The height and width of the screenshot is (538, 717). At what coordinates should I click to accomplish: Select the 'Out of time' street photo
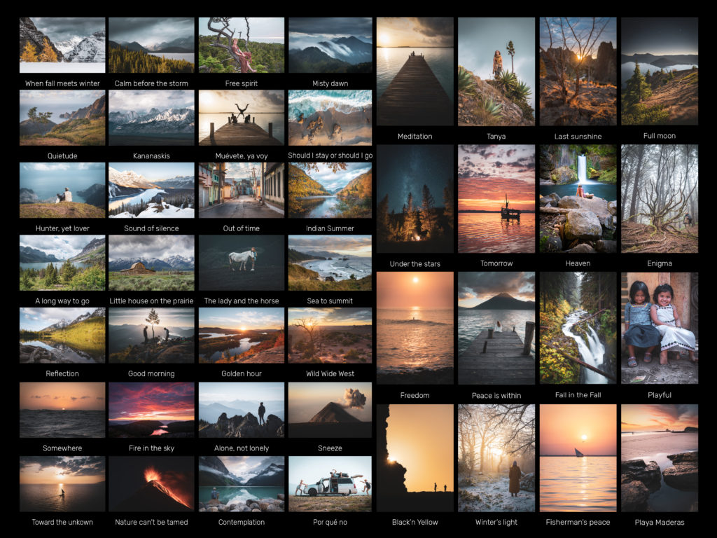click(242, 191)
